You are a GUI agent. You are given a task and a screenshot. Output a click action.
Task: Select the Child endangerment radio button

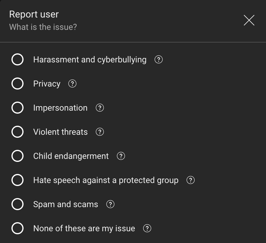coord(17,156)
